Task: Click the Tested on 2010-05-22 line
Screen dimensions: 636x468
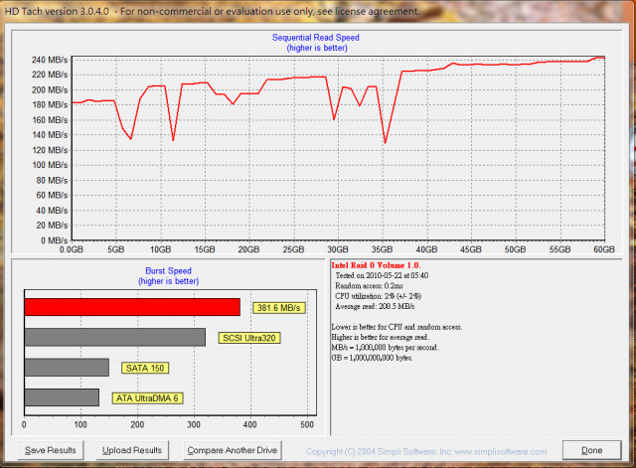Action: [x=382, y=276]
